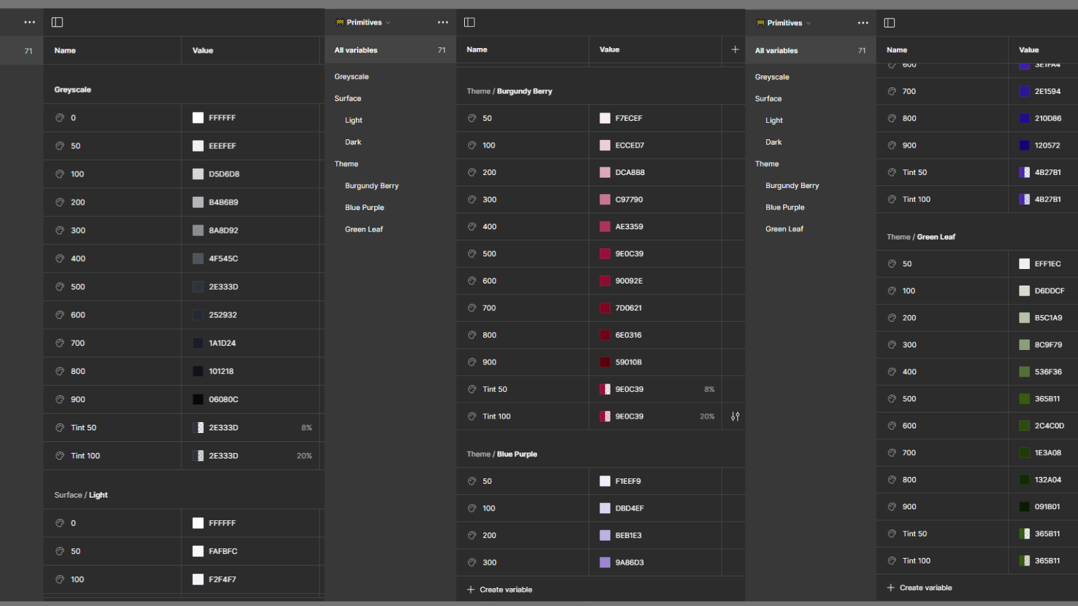1078x606 pixels.
Task: Edit variable icon on Tint 100 Burgundy row
Action: pyautogui.click(x=735, y=417)
